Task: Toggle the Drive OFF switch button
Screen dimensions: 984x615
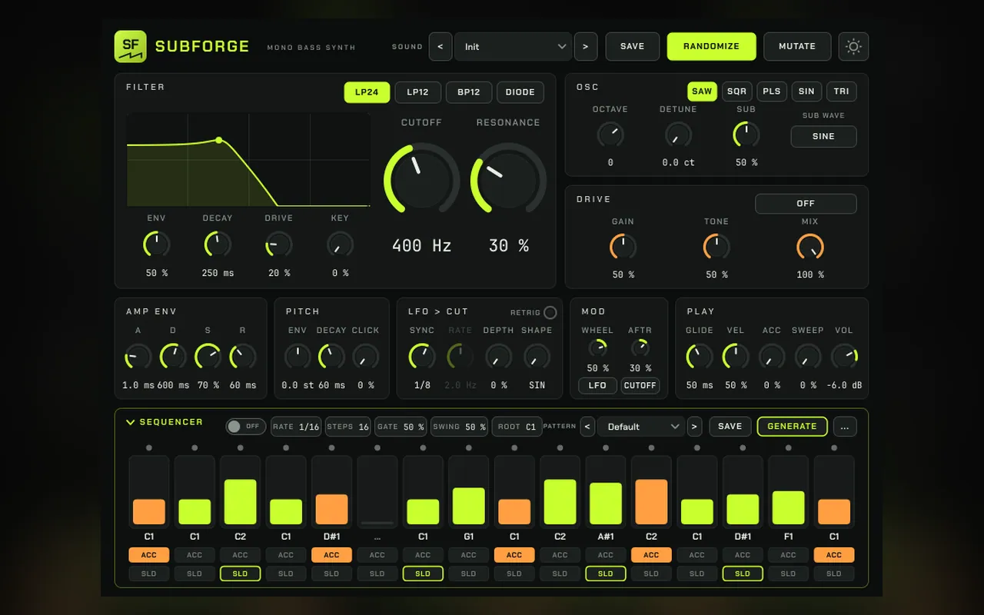Action: [x=806, y=204]
